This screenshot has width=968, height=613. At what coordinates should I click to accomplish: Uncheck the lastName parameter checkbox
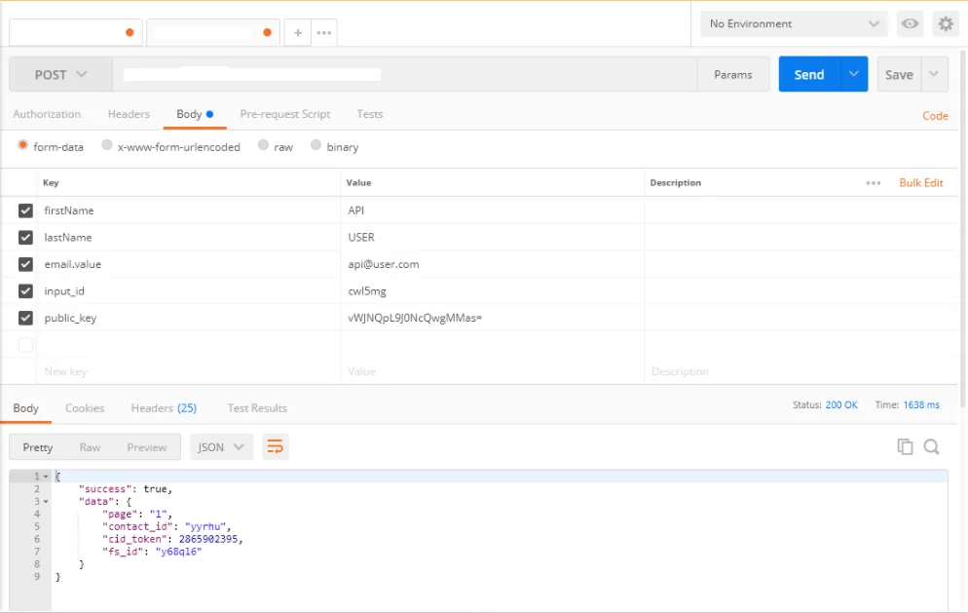[x=25, y=237]
